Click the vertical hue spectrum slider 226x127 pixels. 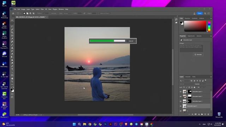[209, 26]
